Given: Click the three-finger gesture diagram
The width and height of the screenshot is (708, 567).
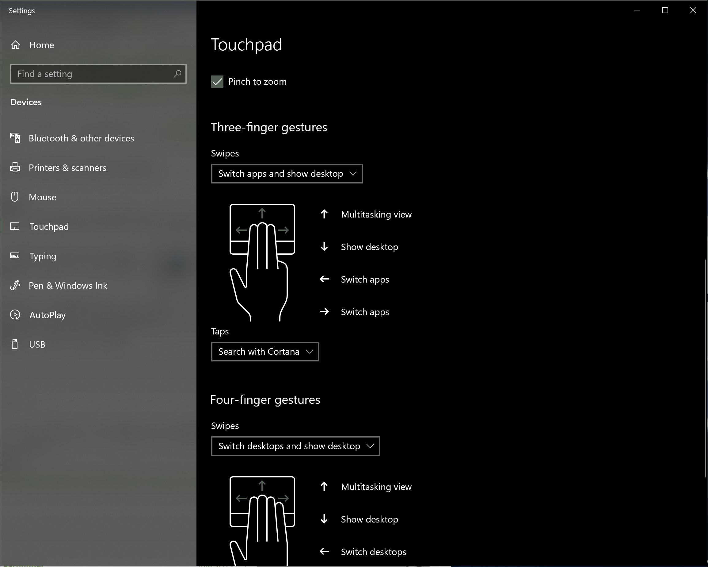Looking at the screenshot, I should pos(262,262).
